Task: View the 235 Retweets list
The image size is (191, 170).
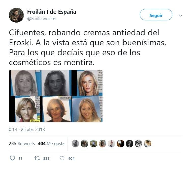Action: tap(22, 143)
